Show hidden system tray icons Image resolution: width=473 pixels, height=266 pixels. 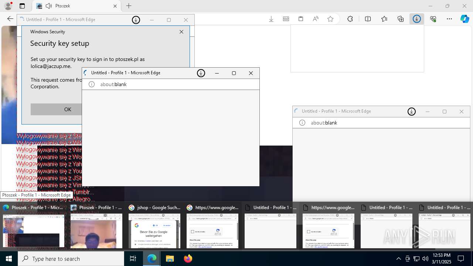point(398,259)
